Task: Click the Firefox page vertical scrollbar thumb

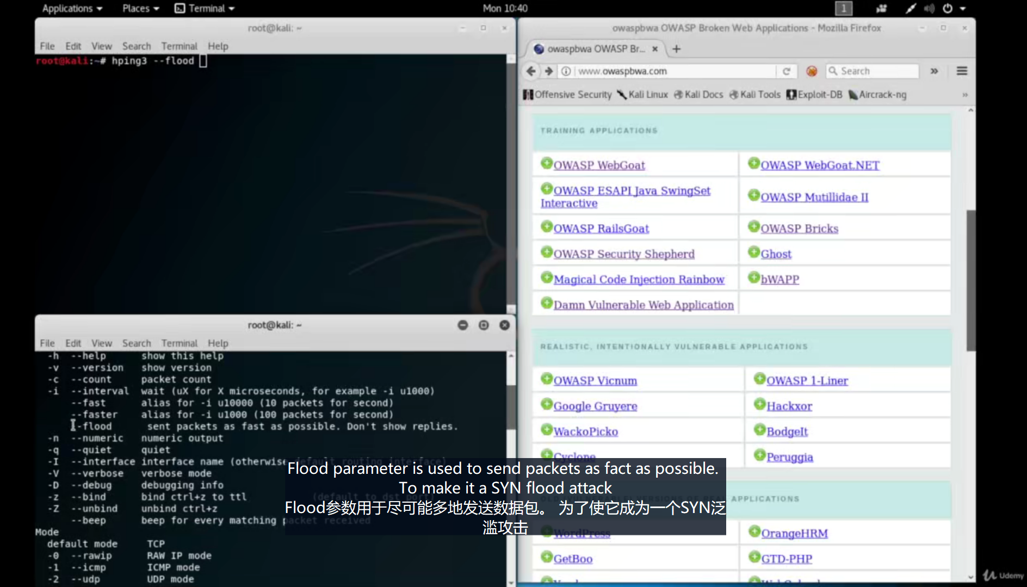Action: 970,280
